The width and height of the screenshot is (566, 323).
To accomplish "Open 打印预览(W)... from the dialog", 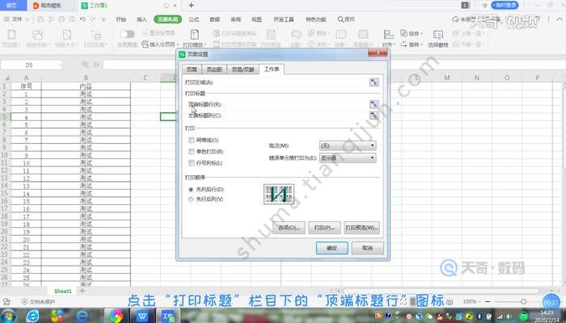I will [361, 228].
